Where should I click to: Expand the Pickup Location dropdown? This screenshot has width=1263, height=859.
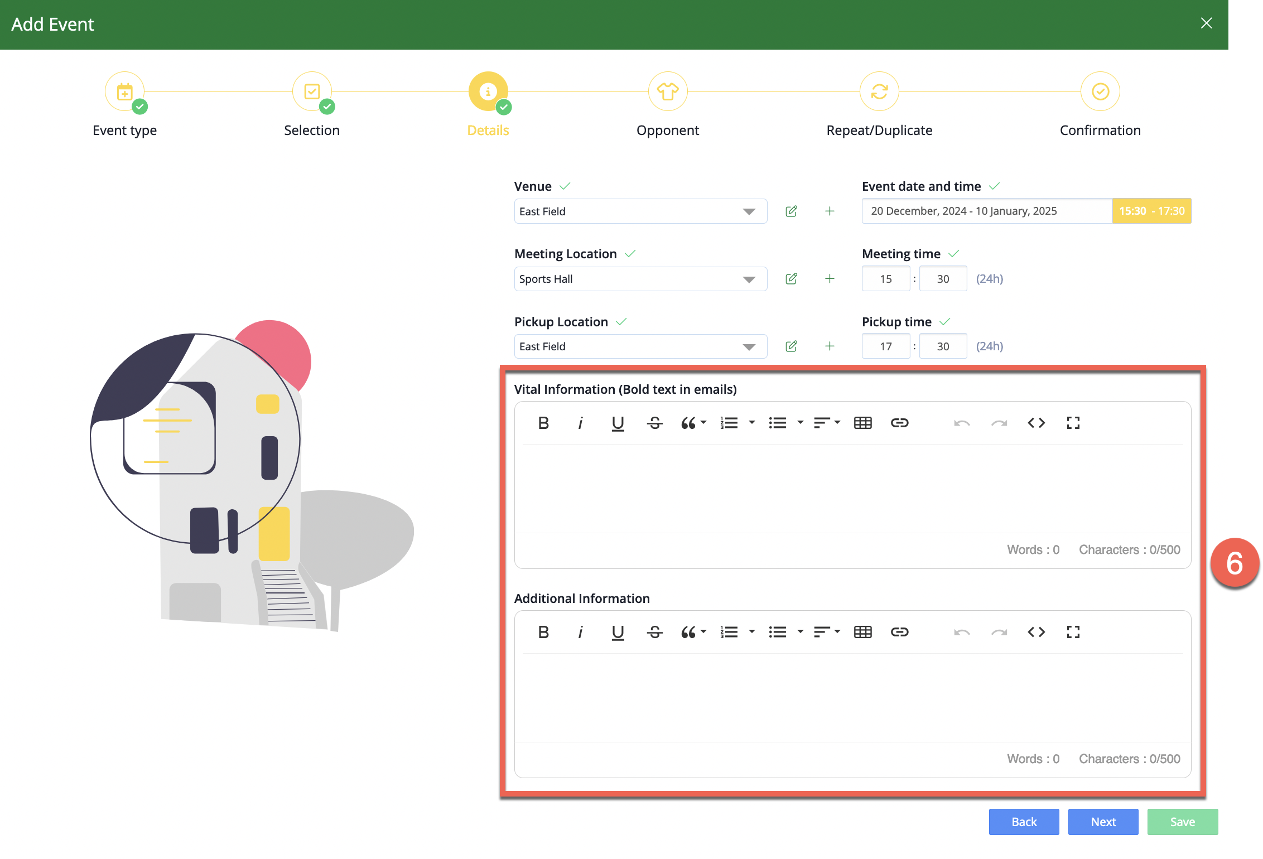point(749,346)
